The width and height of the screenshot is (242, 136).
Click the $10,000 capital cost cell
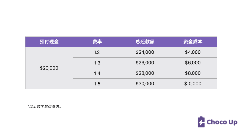pos(193,84)
